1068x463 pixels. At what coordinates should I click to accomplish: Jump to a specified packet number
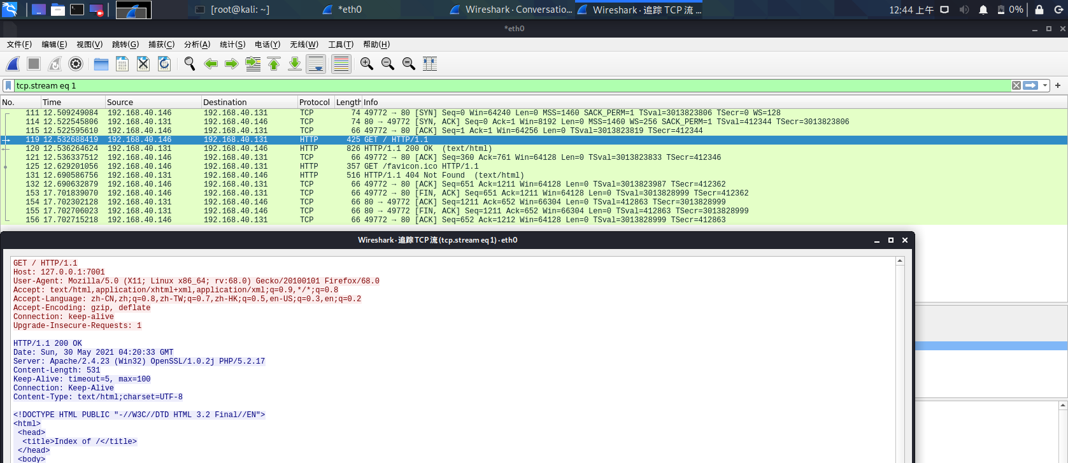[253, 64]
